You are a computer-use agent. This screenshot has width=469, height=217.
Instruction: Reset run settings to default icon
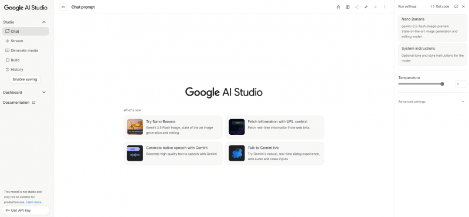coord(456,6)
